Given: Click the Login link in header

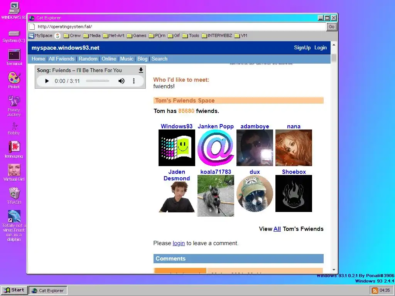Looking at the screenshot, I should pos(321,48).
